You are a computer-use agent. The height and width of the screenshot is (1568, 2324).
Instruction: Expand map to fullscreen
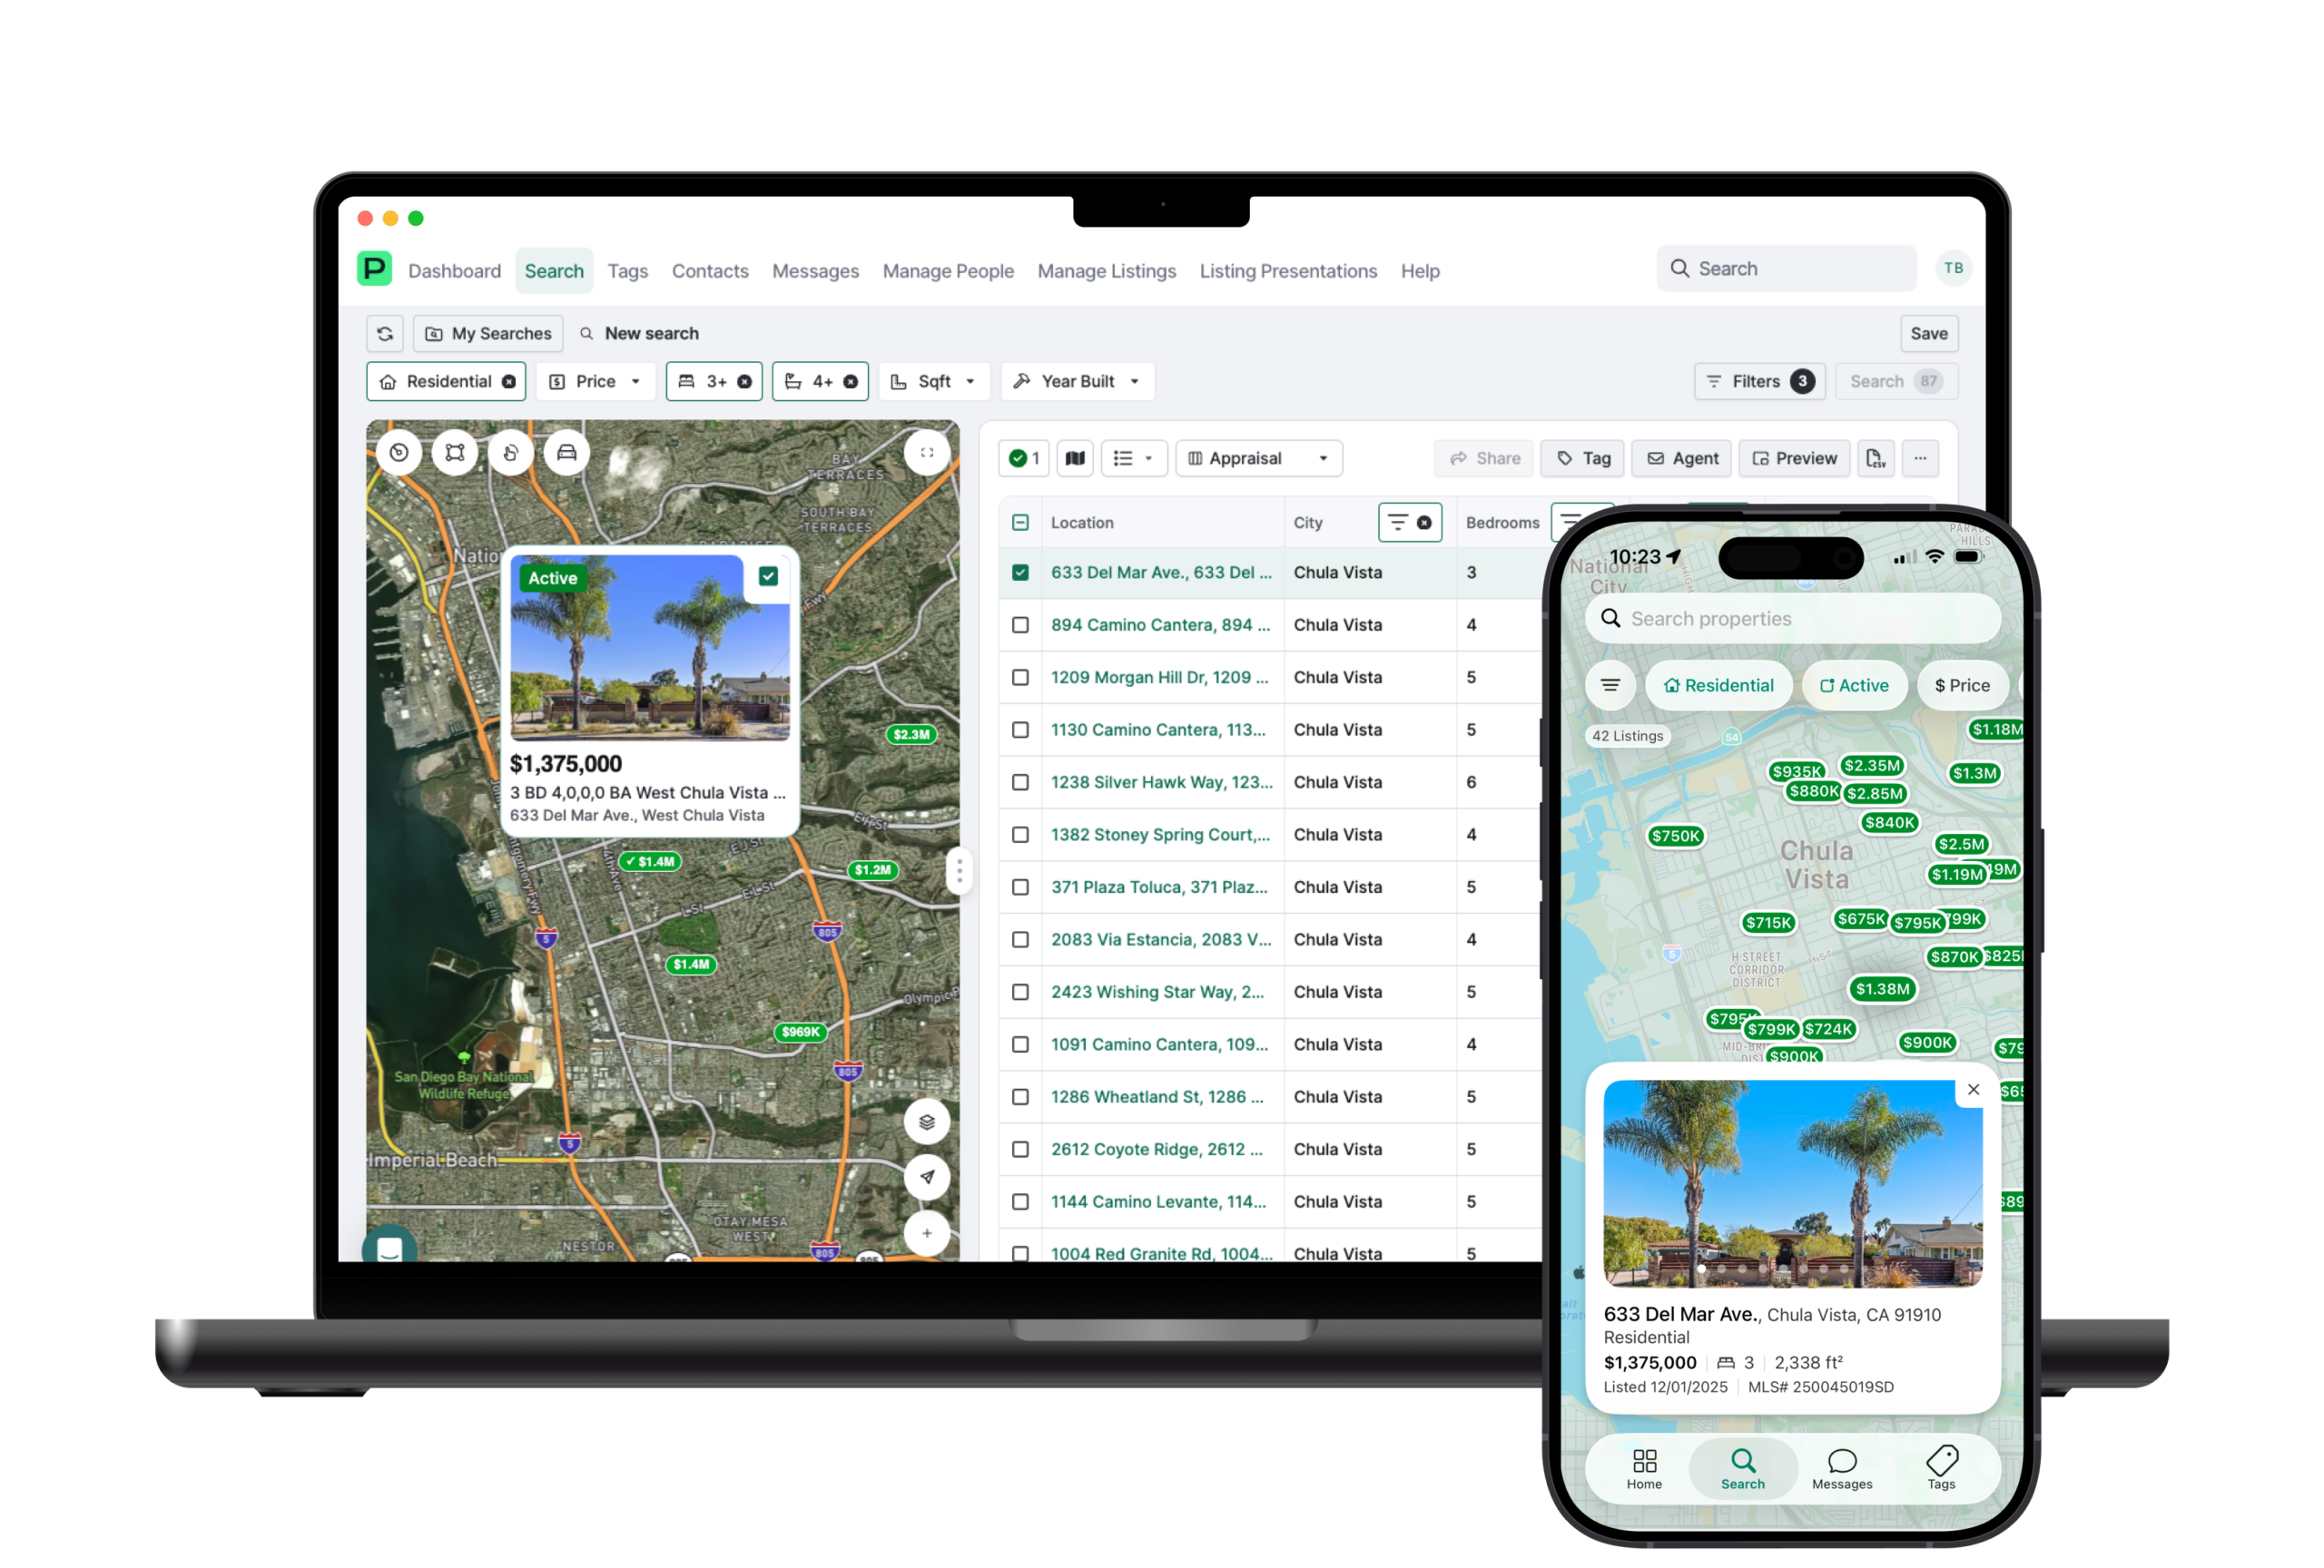point(927,453)
